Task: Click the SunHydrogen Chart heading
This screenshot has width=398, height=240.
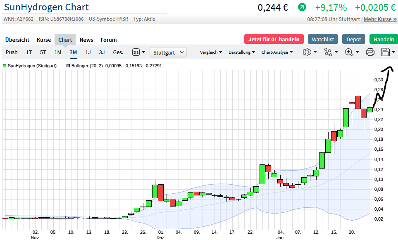Action: tap(46, 7)
